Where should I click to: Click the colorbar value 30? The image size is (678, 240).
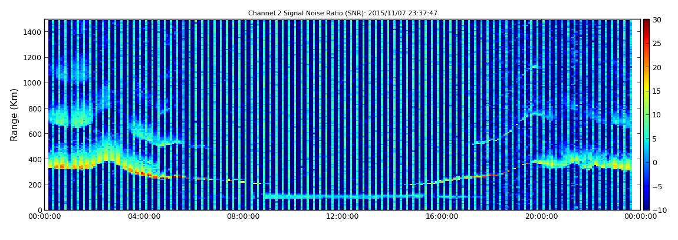(x=657, y=20)
